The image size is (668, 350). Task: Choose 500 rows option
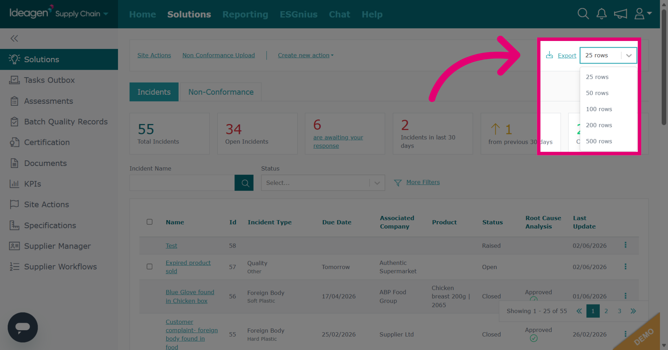pyautogui.click(x=608, y=141)
